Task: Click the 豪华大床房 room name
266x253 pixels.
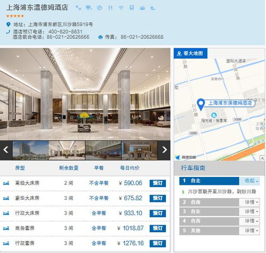Action: point(27,198)
